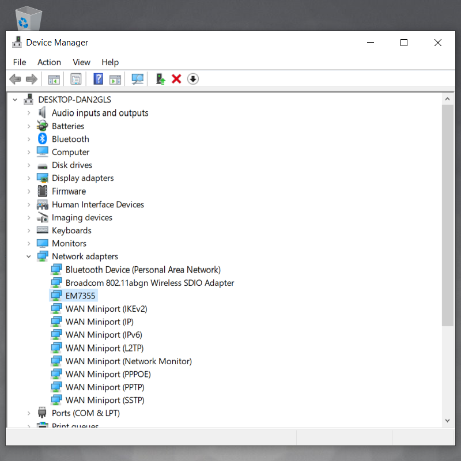Collapse the Network adapters category
461x461 pixels.
point(29,256)
